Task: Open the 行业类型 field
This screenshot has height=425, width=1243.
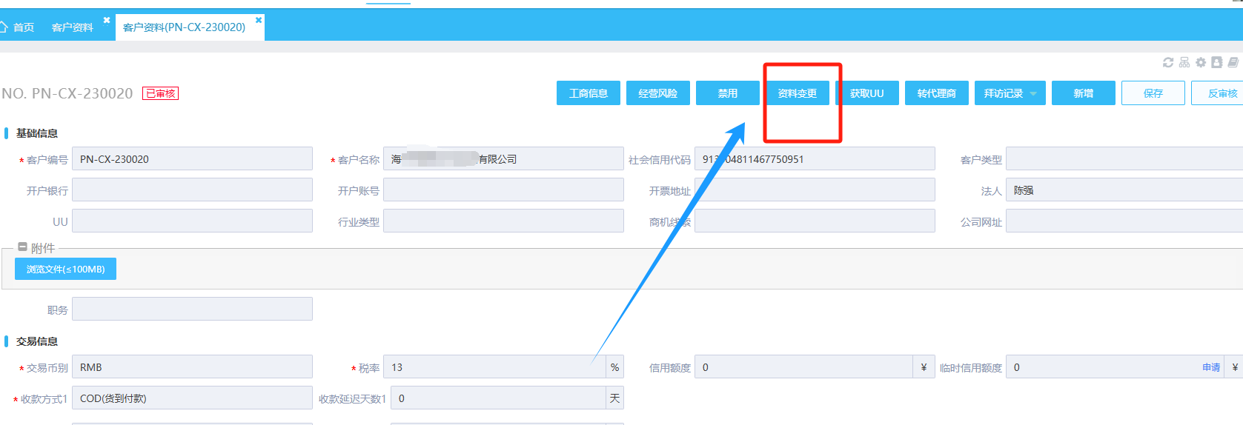Action: coord(503,221)
